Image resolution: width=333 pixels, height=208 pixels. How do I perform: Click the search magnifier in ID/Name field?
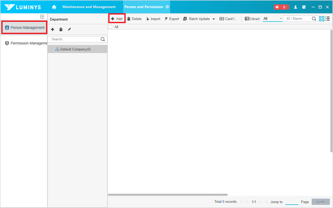point(314,19)
